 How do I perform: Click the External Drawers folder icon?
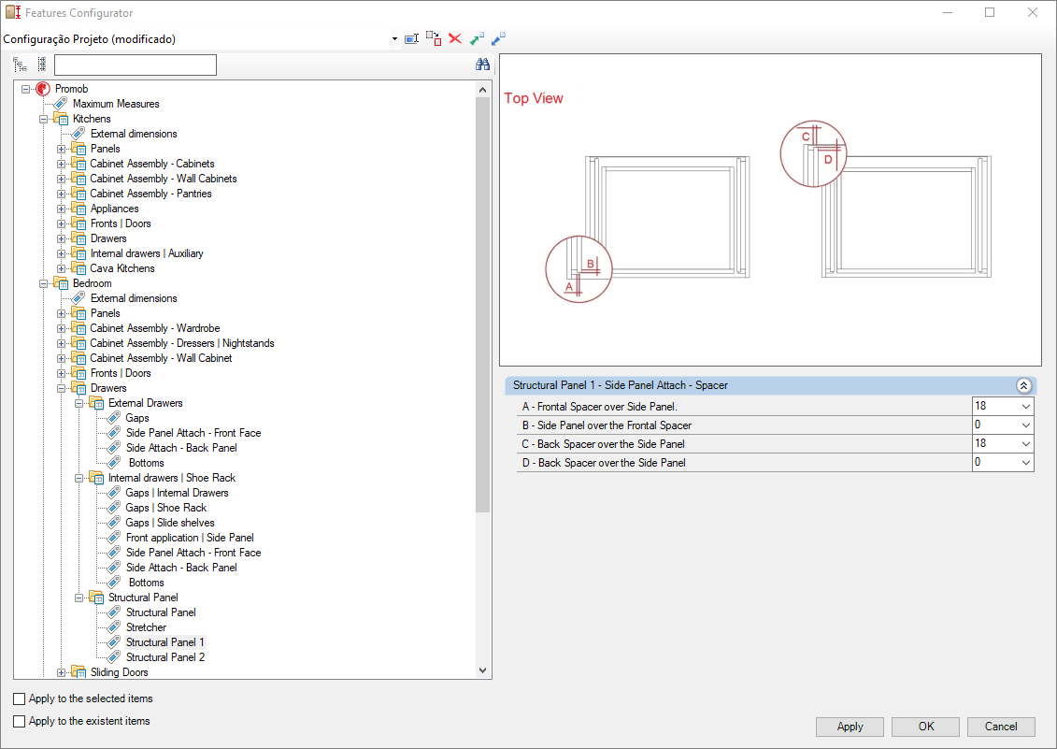tap(95, 404)
